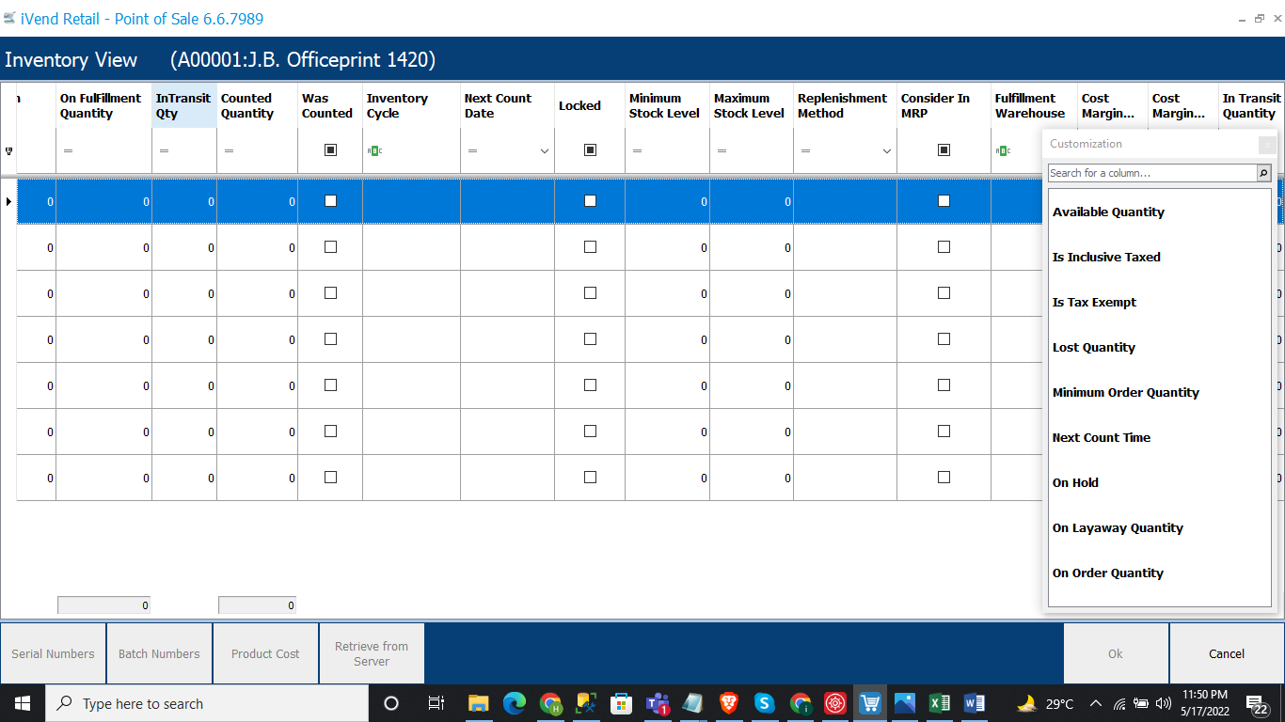The image size is (1285, 722).
Task: Open Word from the taskbar
Action: coord(975,703)
